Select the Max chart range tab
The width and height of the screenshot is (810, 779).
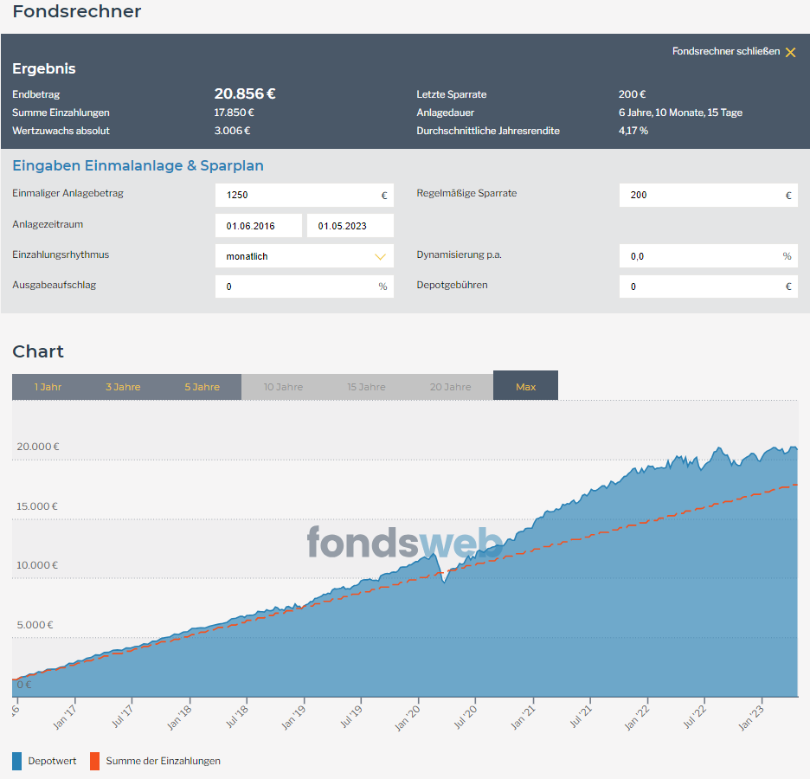(x=525, y=385)
